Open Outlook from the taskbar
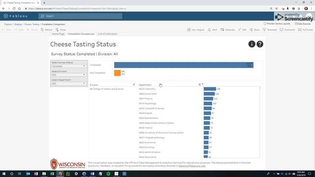This screenshot has height=177, width=315. [x=28, y=174]
